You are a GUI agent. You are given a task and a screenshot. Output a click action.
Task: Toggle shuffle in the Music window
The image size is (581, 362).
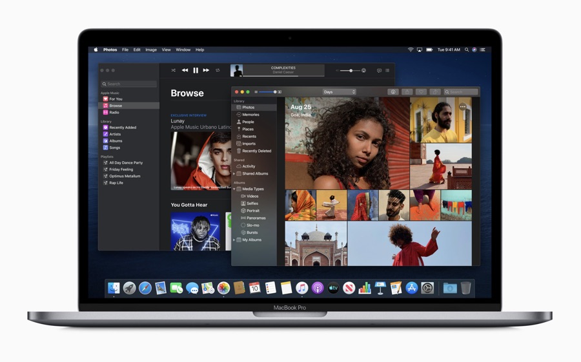173,70
